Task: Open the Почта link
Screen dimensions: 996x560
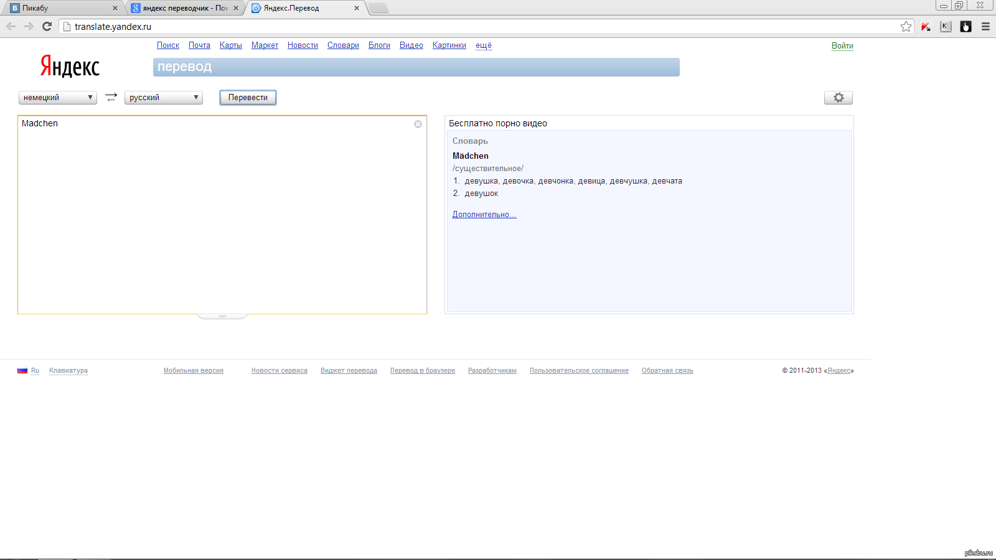Action: (199, 45)
